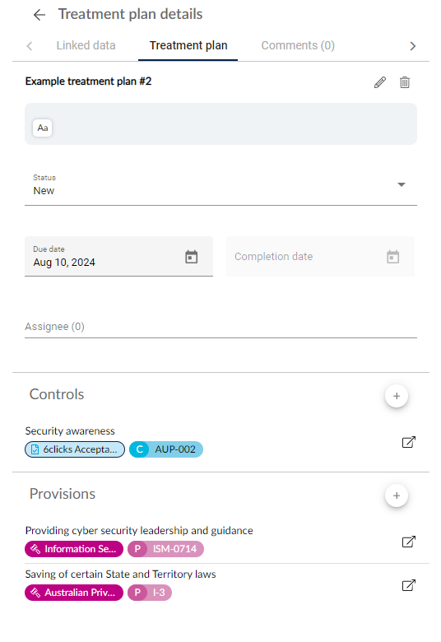
Task: Add a new provision with the plus button
Action: [397, 495]
